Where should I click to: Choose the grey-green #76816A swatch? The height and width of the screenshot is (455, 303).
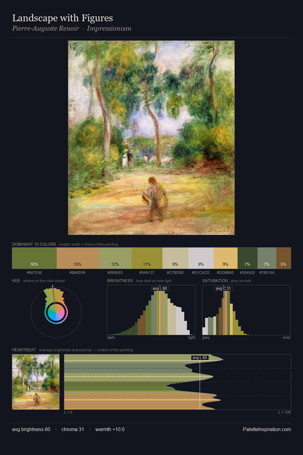pyautogui.click(x=267, y=258)
